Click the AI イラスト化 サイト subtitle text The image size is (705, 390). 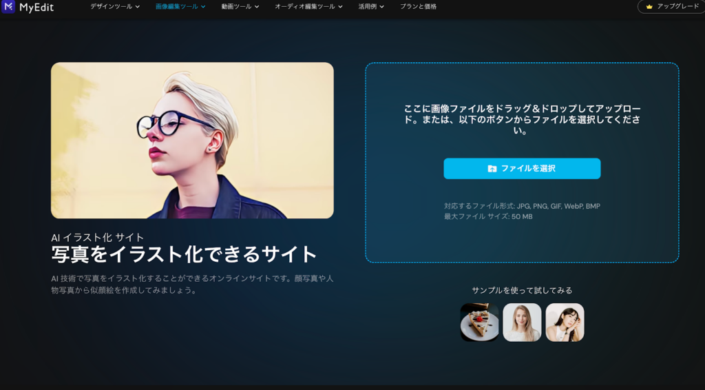coord(98,238)
